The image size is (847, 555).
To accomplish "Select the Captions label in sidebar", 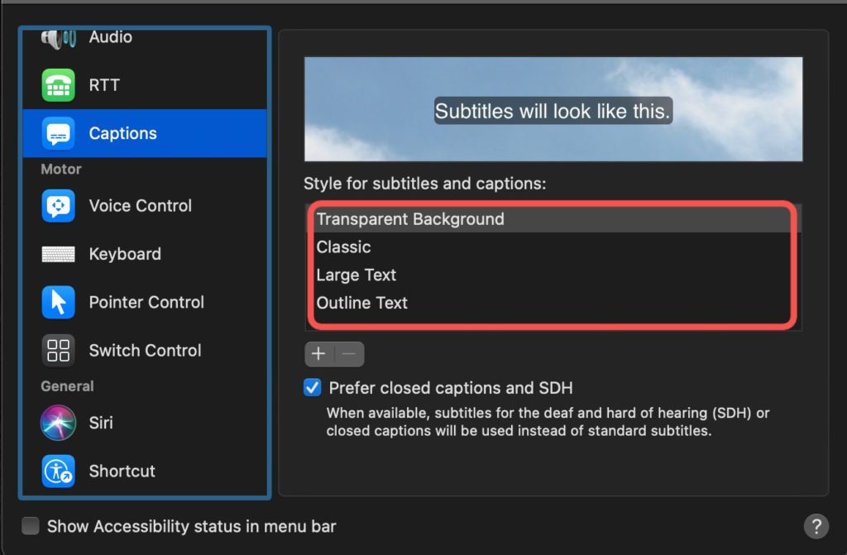I will point(122,133).
